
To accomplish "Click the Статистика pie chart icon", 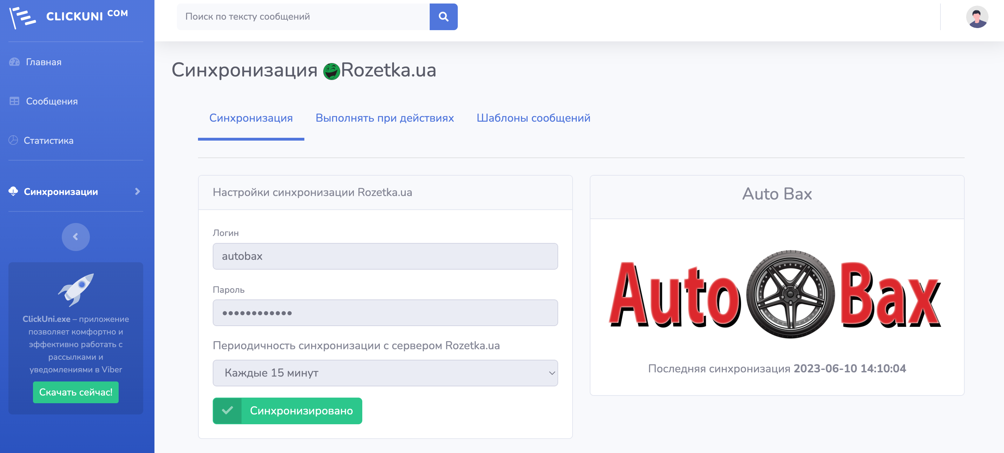I will pos(14,140).
